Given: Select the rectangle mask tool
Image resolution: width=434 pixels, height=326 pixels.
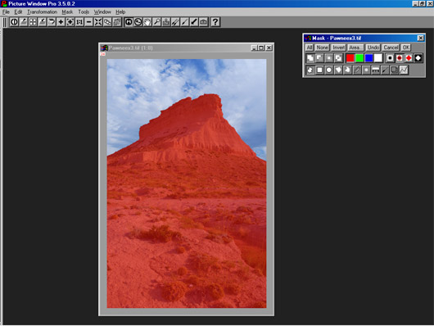Looking at the screenshot, I should [319, 70].
